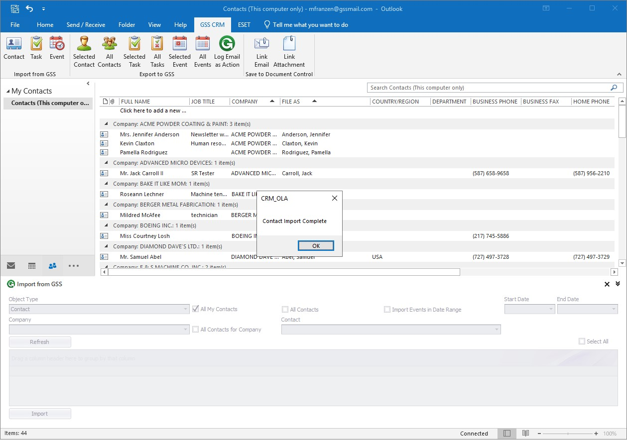627x440 pixels.
Task: Export Selected Event to GSS
Action: tap(180, 52)
